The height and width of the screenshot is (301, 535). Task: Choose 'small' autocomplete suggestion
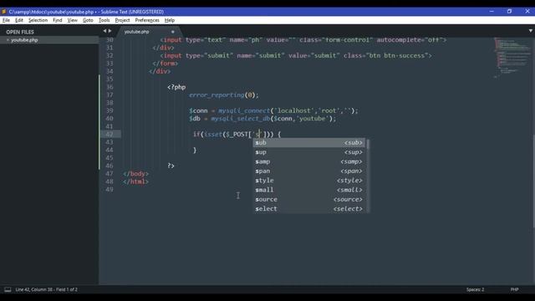pos(309,190)
